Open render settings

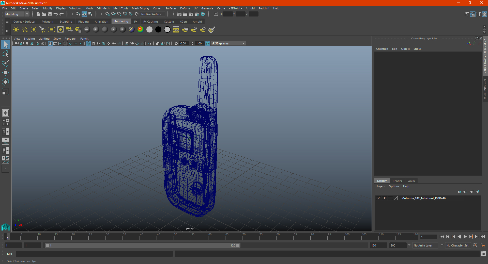[197, 14]
